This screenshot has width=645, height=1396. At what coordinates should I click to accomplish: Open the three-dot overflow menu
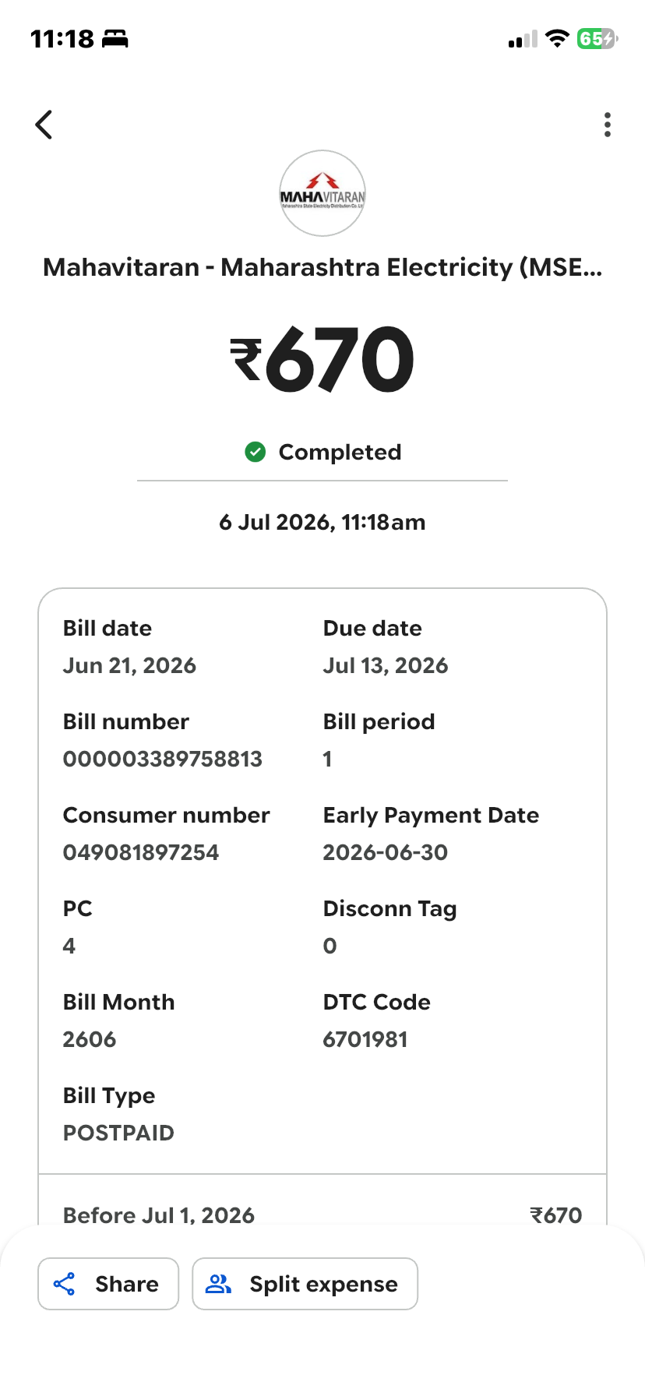[608, 125]
